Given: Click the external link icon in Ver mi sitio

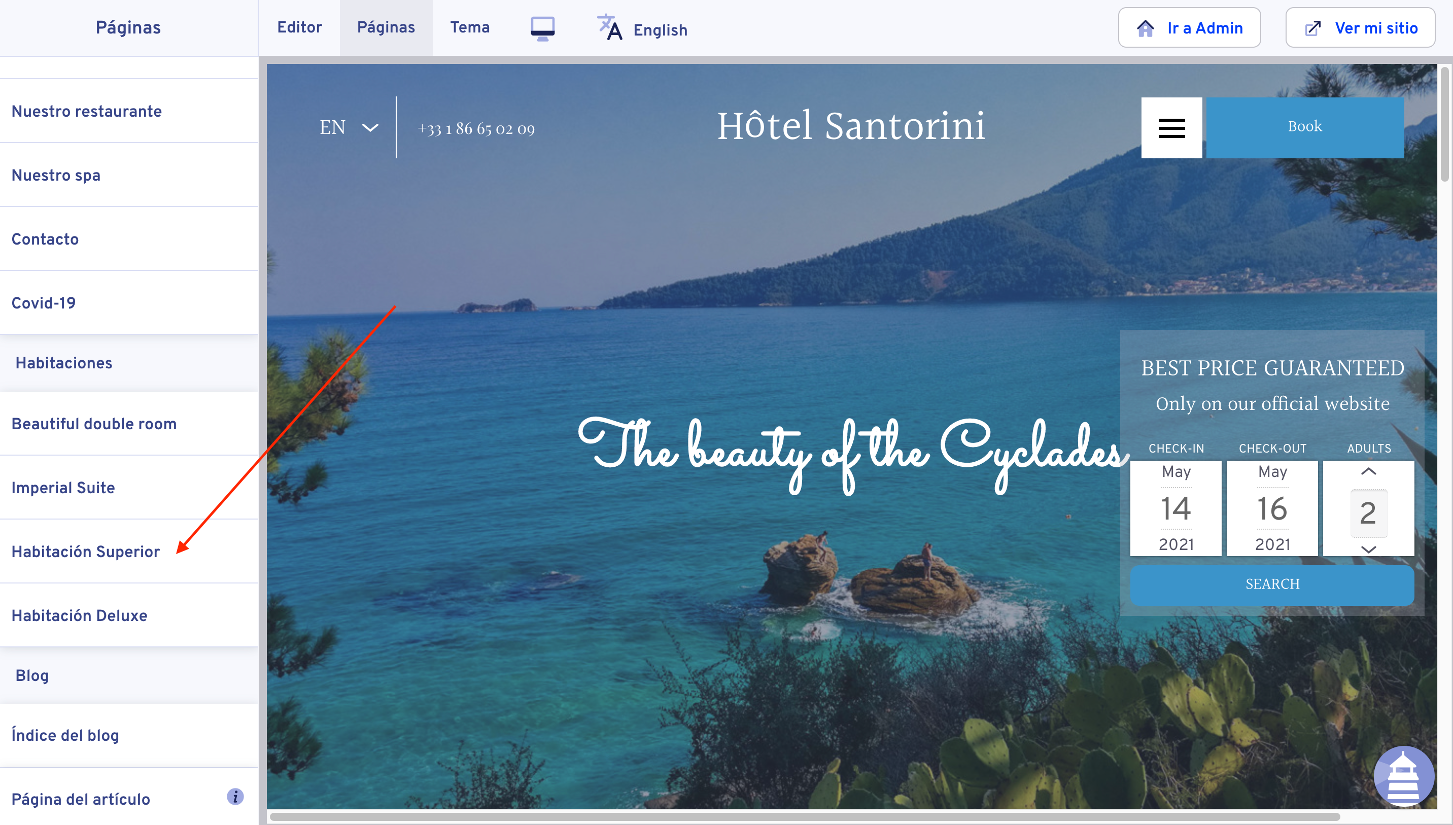Looking at the screenshot, I should pyautogui.click(x=1313, y=28).
